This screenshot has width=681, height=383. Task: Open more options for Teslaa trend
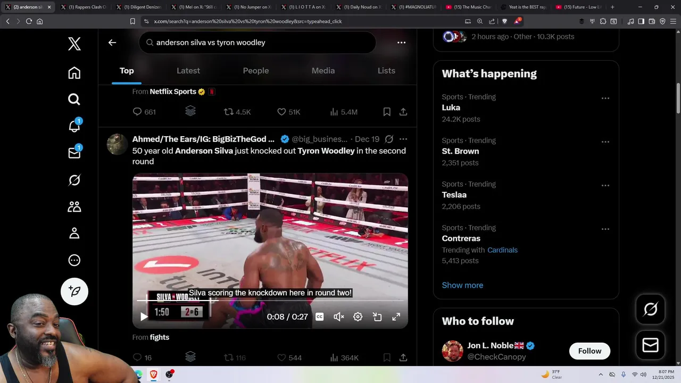click(x=605, y=185)
